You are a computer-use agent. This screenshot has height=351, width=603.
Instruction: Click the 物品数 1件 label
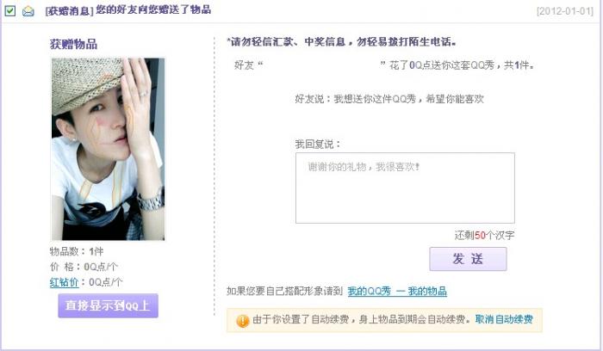pos(77,251)
